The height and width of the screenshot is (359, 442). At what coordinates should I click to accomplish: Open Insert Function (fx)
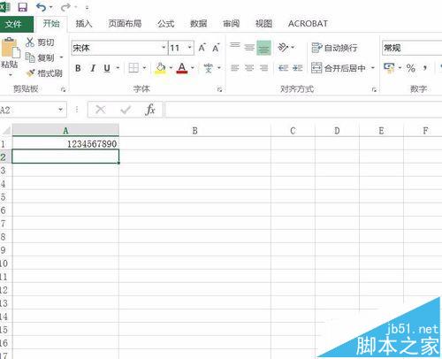pyautogui.click(x=150, y=110)
